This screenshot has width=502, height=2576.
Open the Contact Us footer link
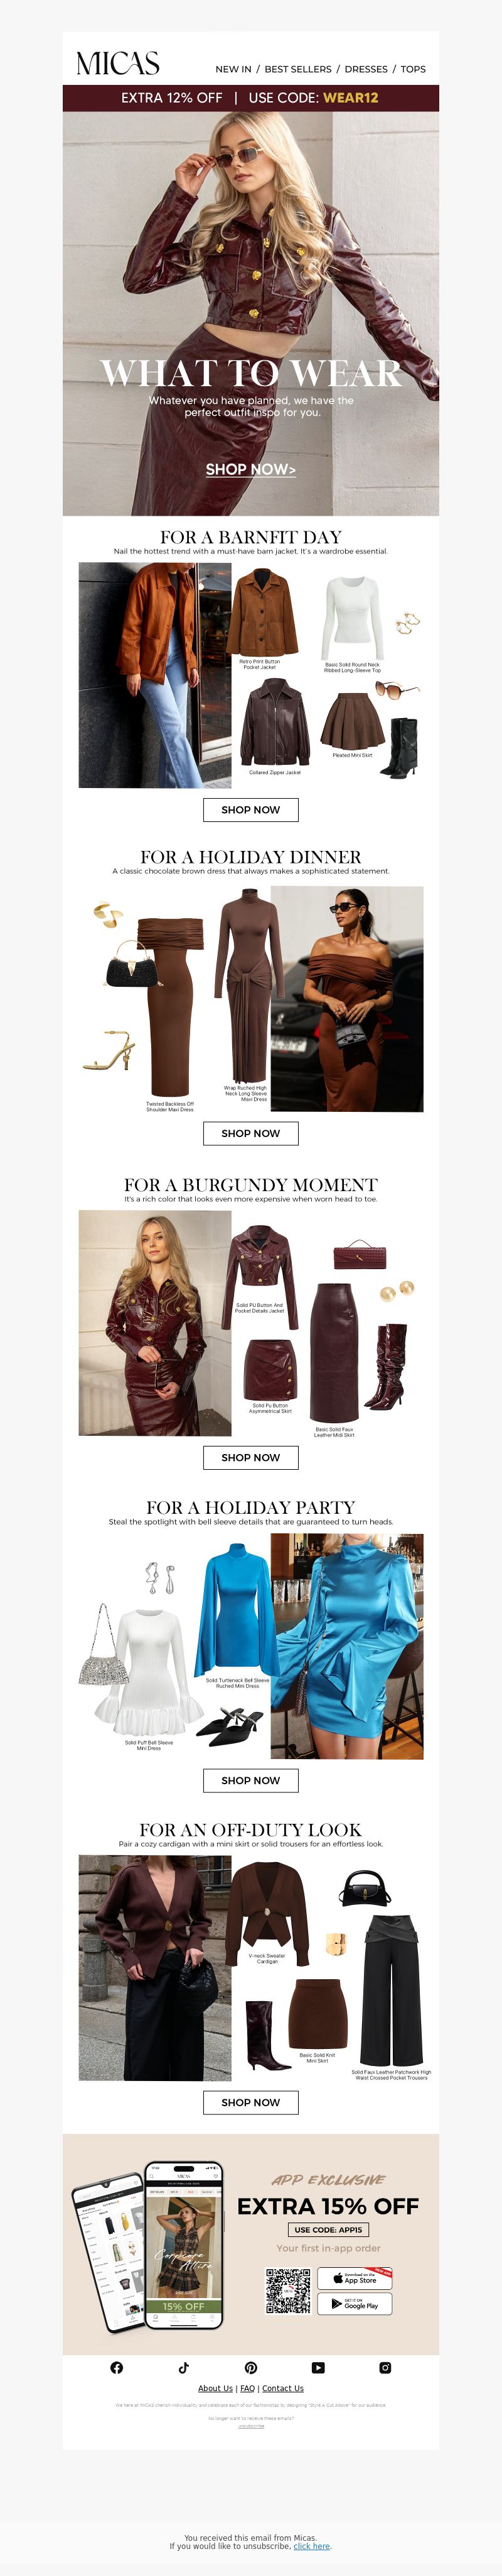[x=282, y=2388]
